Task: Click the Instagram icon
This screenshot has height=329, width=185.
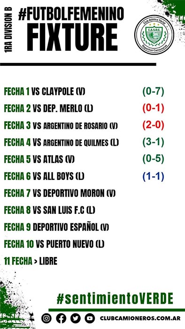Action: (46, 318)
